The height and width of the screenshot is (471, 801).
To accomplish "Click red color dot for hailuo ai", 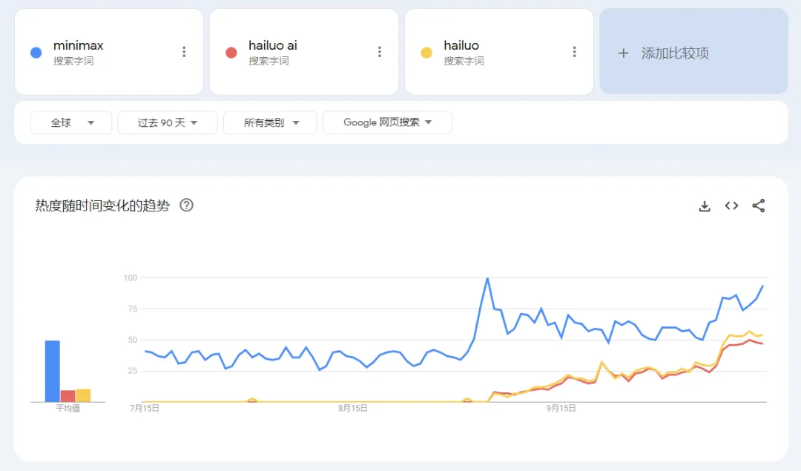I will point(231,53).
